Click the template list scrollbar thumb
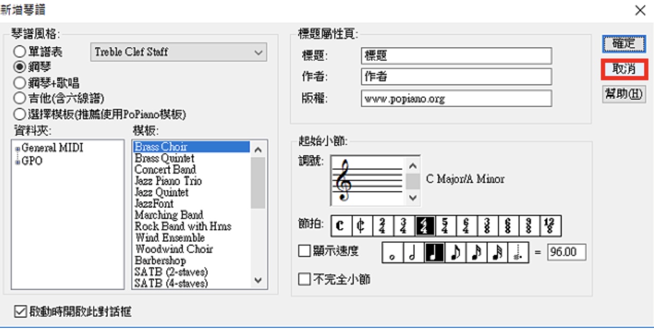The height and width of the screenshot is (331, 654). pyautogui.click(x=259, y=183)
